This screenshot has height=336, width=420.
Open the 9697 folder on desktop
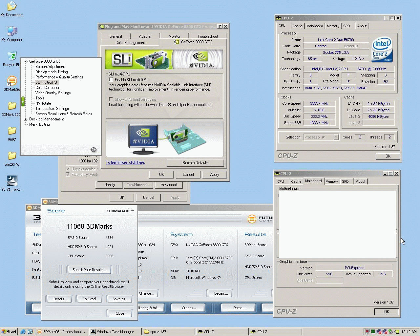pyautogui.click(x=12, y=134)
